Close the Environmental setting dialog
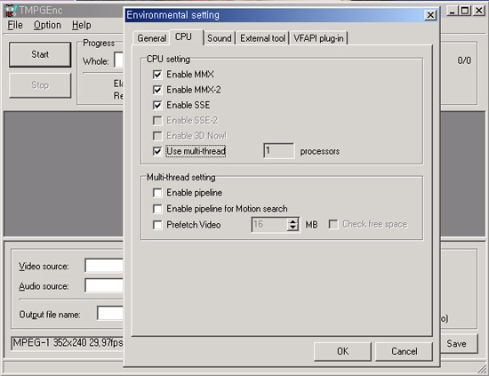The width and height of the screenshot is (489, 376). point(430,15)
